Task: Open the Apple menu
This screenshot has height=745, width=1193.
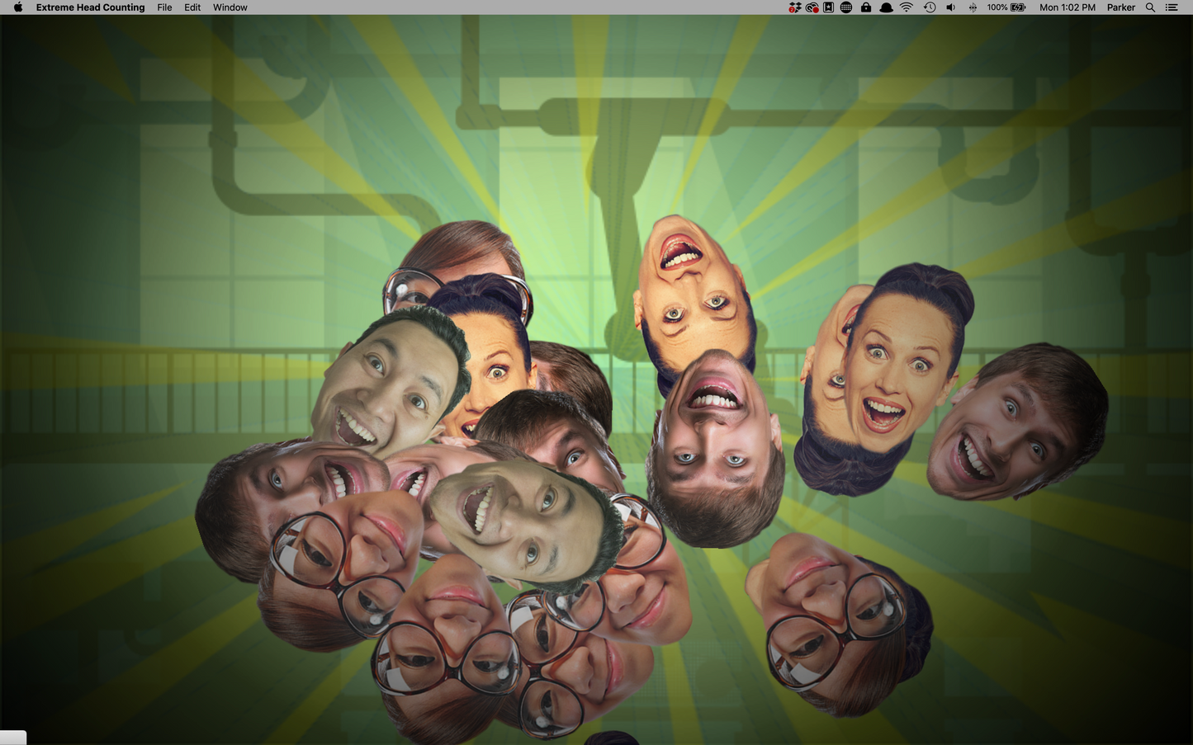Action: tap(18, 7)
